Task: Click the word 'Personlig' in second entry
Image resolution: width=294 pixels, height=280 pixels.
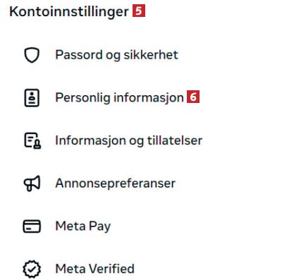Action: (83, 98)
